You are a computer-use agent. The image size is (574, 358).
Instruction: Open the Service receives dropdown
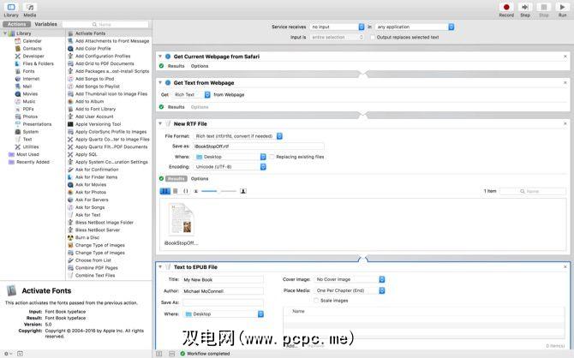[x=338, y=27]
